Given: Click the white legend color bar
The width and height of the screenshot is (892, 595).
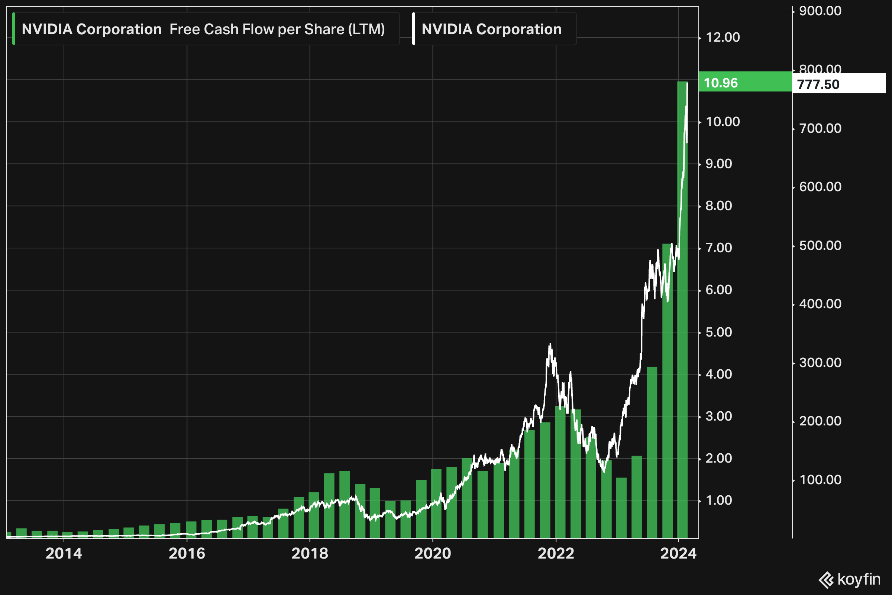Looking at the screenshot, I should pyautogui.click(x=413, y=29).
